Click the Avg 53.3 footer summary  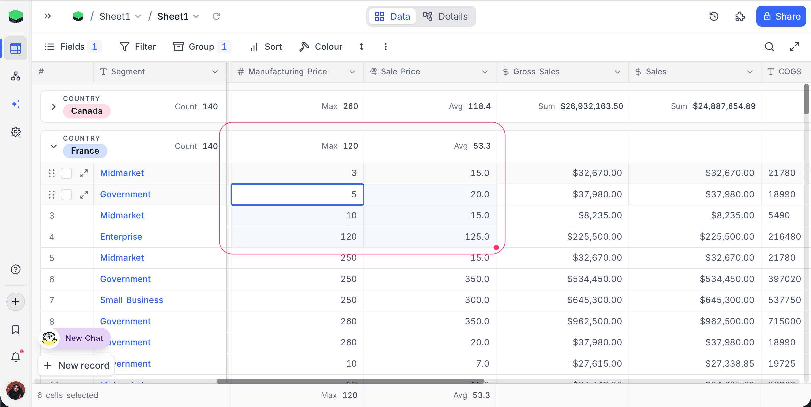pos(471,395)
